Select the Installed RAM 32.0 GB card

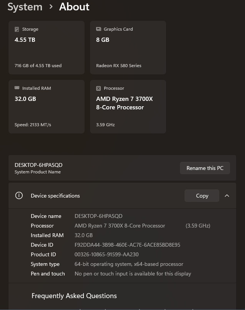pyautogui.click(x=46, y=107)
